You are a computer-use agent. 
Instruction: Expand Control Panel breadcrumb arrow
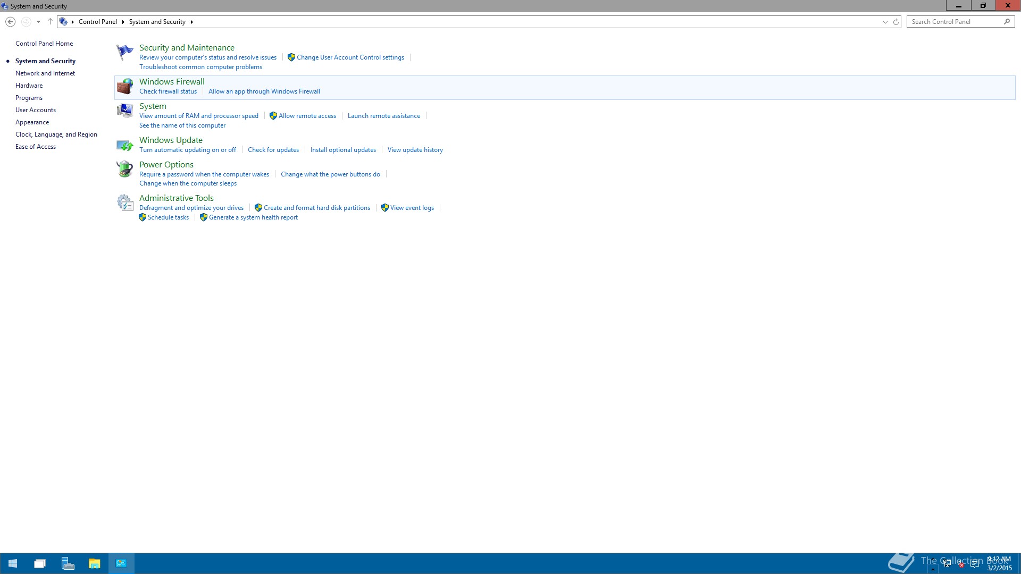point(123,22)
